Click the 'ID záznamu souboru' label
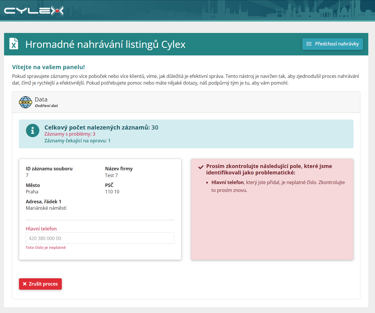 click(49, 169)
